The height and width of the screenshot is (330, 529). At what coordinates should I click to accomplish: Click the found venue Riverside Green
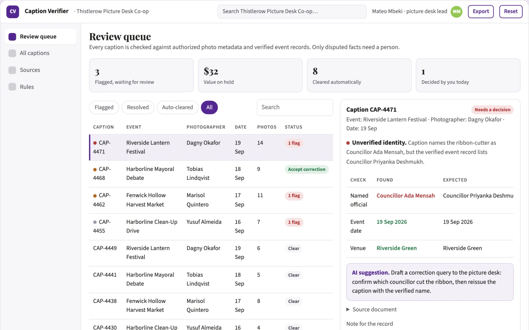click(x=396, y=248)
